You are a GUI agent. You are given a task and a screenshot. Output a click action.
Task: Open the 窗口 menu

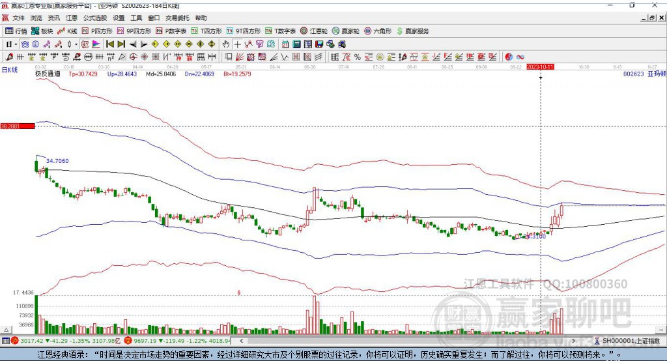pyautogui.click(x=154, y=18)
